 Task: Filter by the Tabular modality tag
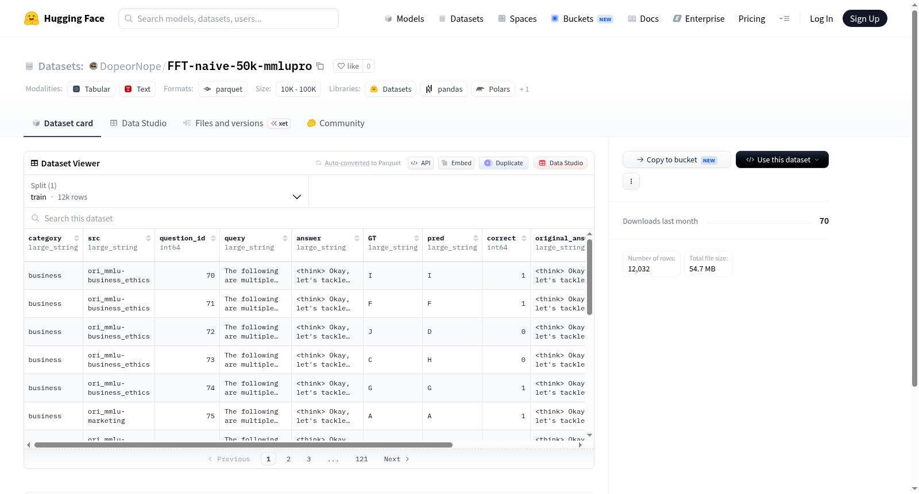91,89
